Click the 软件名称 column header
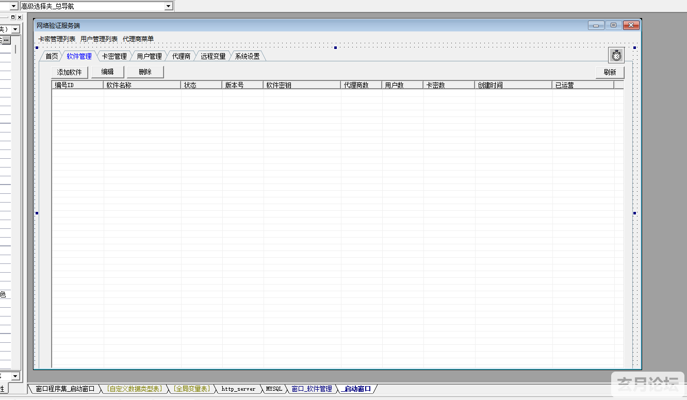The image size is (687, 400). click(x=142, y=85)
